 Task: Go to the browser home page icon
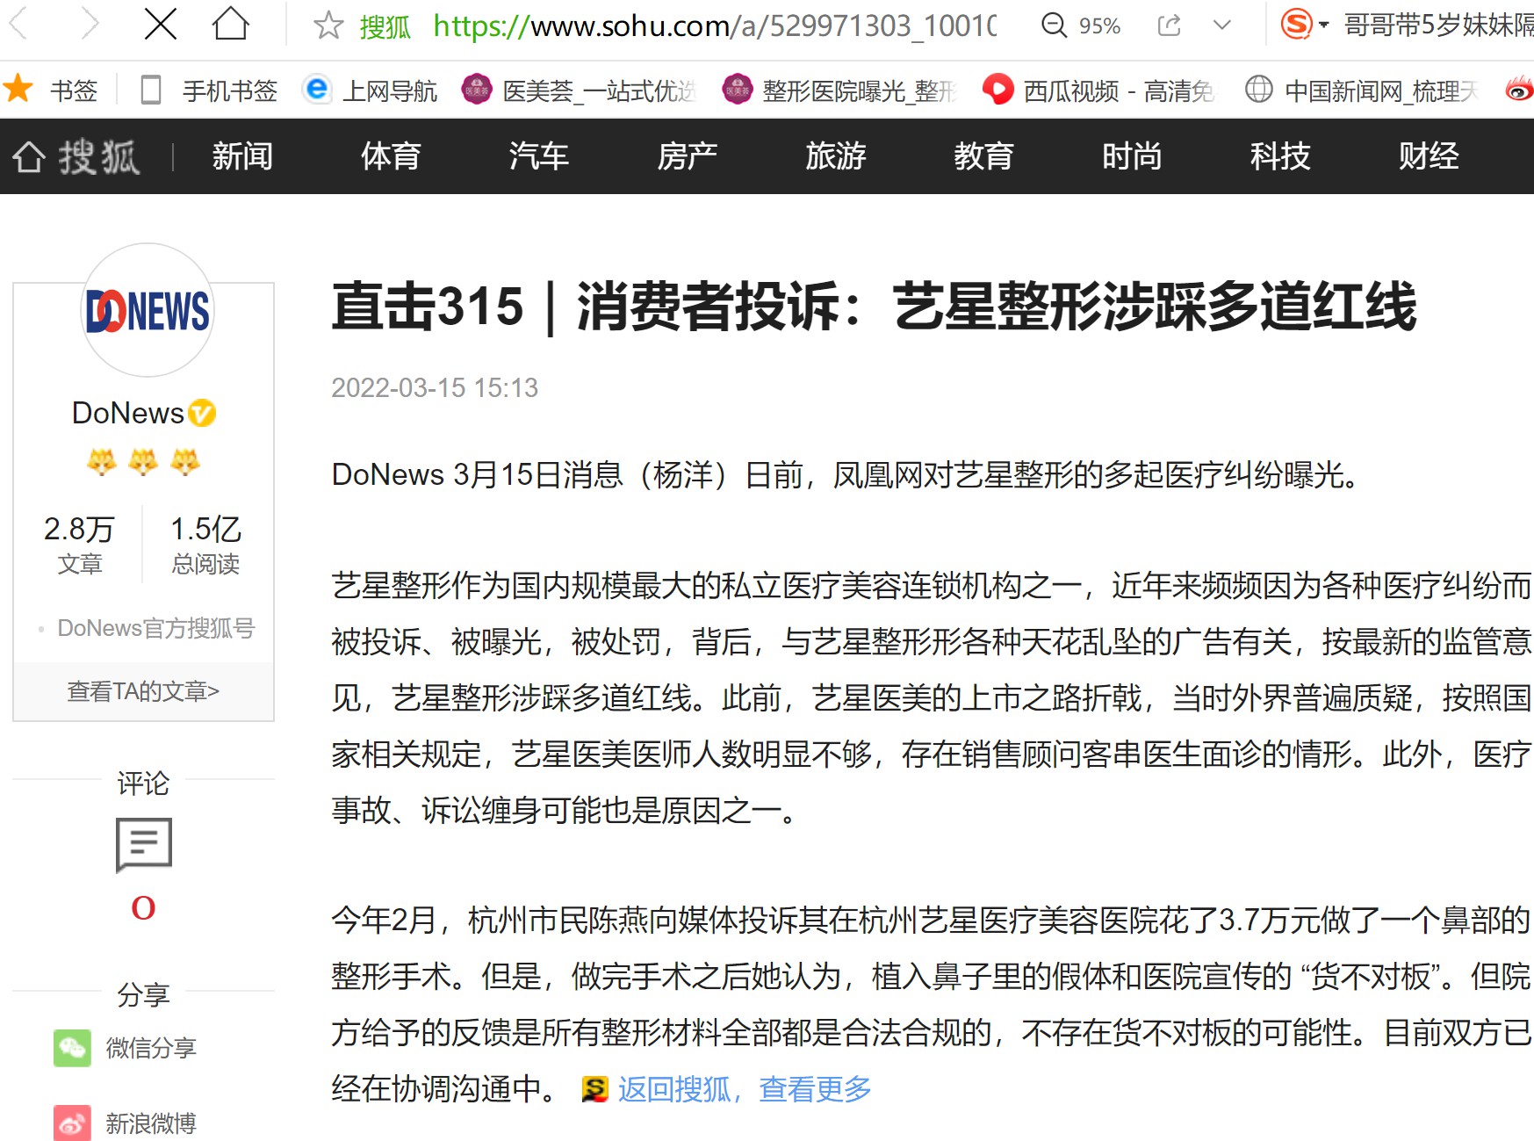pyautogui.click(x=231, y=25)
